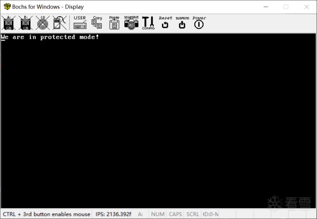Screen dimensions: 317x219
Task: Toggle the CD-ROM drive icon
Action: point(43,23)
